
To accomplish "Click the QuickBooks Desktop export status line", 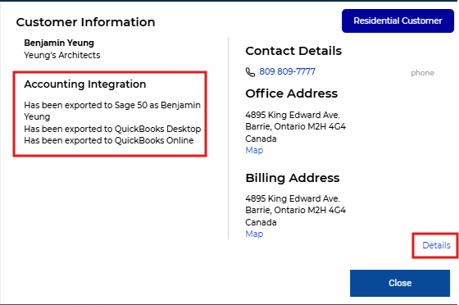I will (x=112, y=129).
